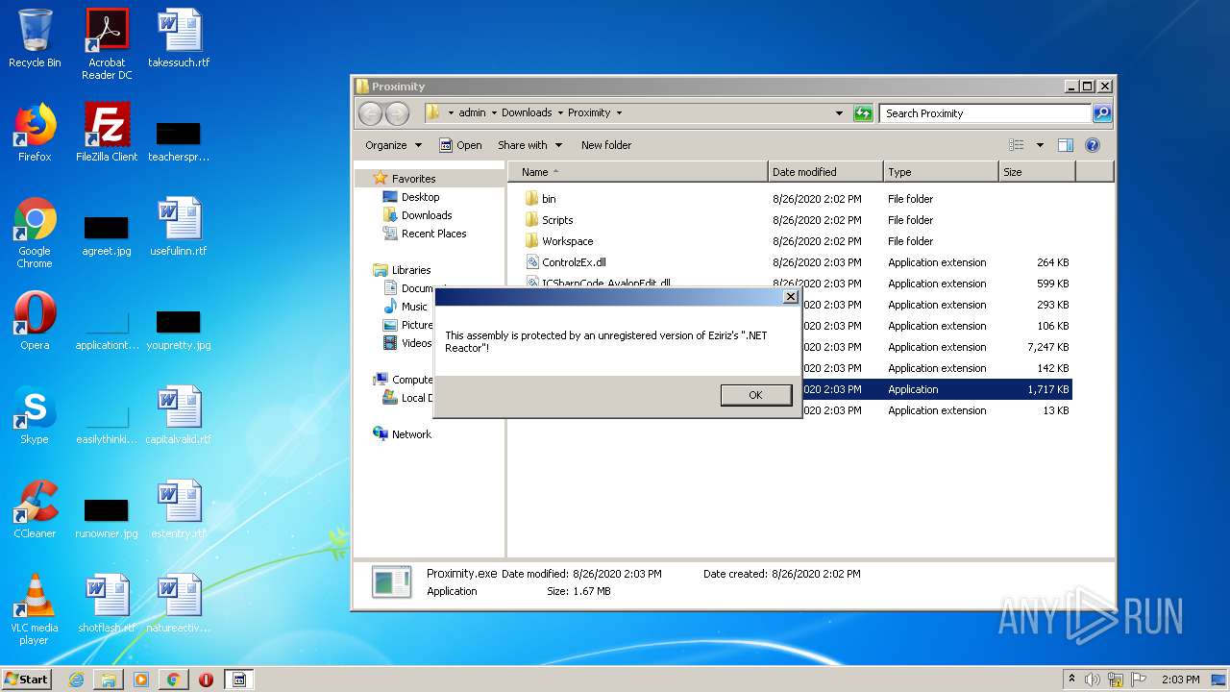Open the Skype desktop shortcut
The image size is (1230, 692).
[35, 415]
